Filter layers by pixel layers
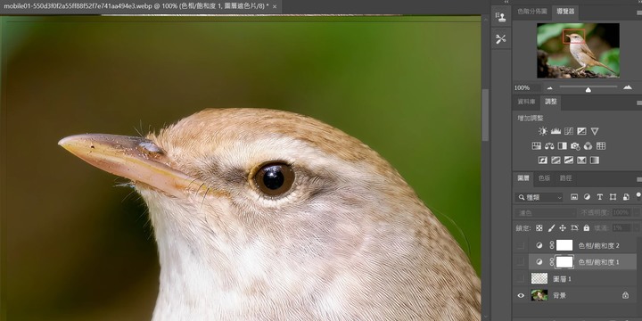Image resolution: width=642 pixels, height=321 pixels. coord(574,197)
